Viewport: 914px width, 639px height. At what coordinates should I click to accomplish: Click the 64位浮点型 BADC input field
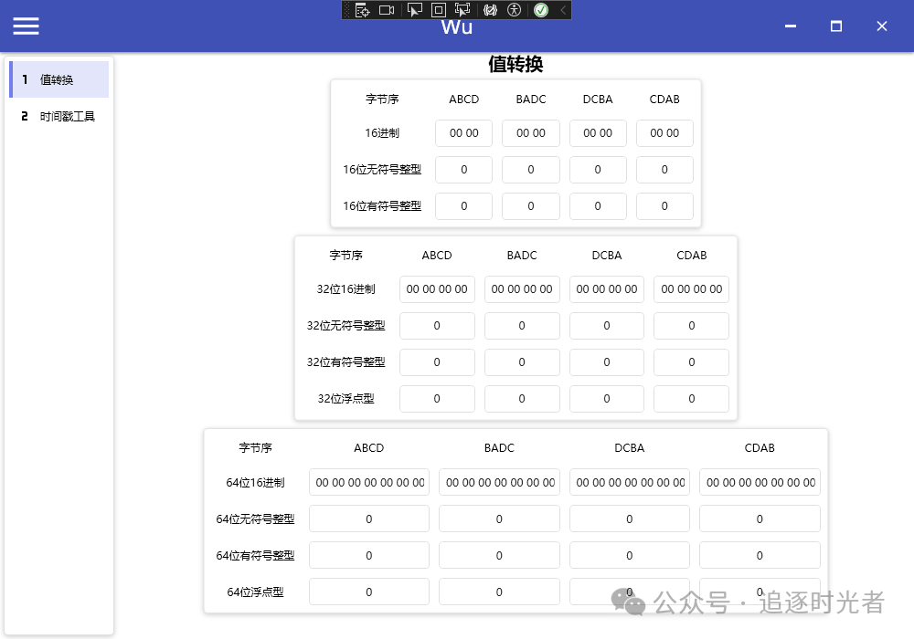pos(499,591)
